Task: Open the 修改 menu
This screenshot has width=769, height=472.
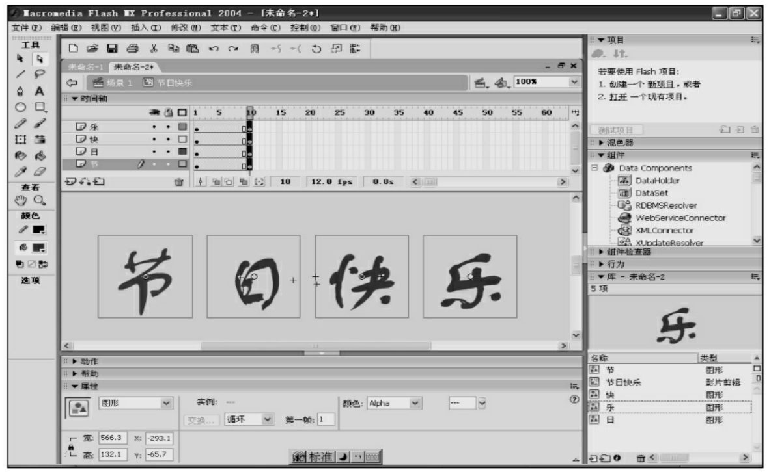Action: coord(186,28)
